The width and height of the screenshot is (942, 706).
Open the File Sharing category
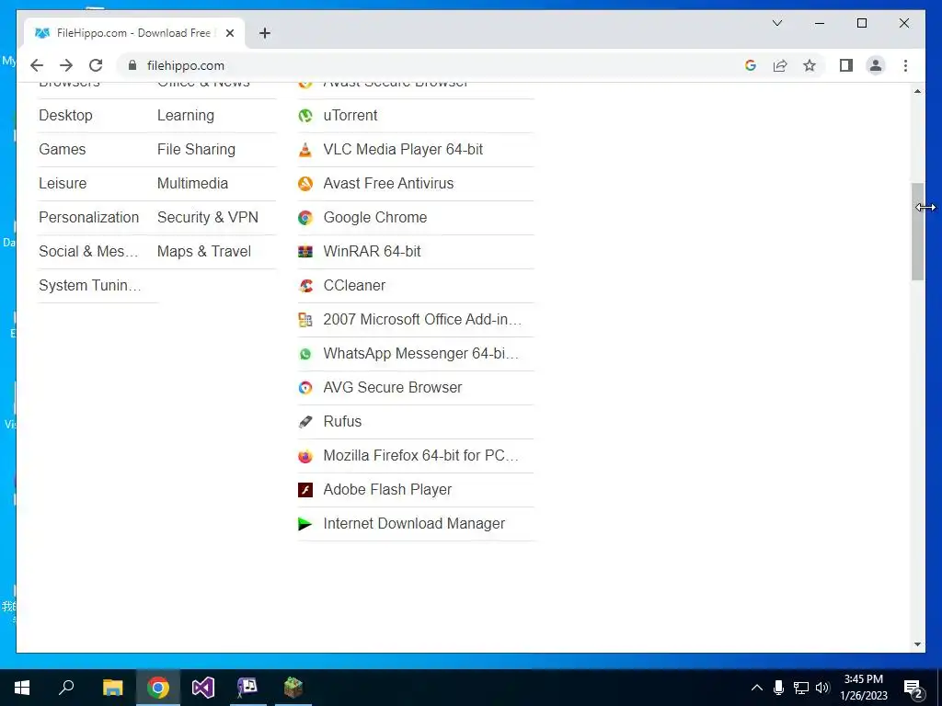point(197,150)
